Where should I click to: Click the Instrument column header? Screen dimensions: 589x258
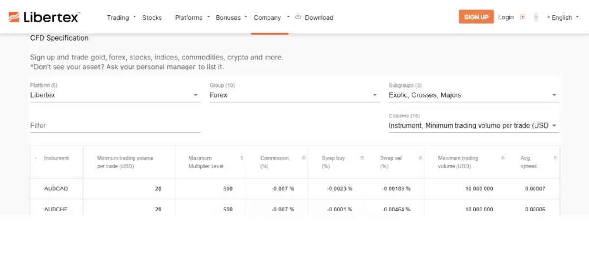pos(56,158)
